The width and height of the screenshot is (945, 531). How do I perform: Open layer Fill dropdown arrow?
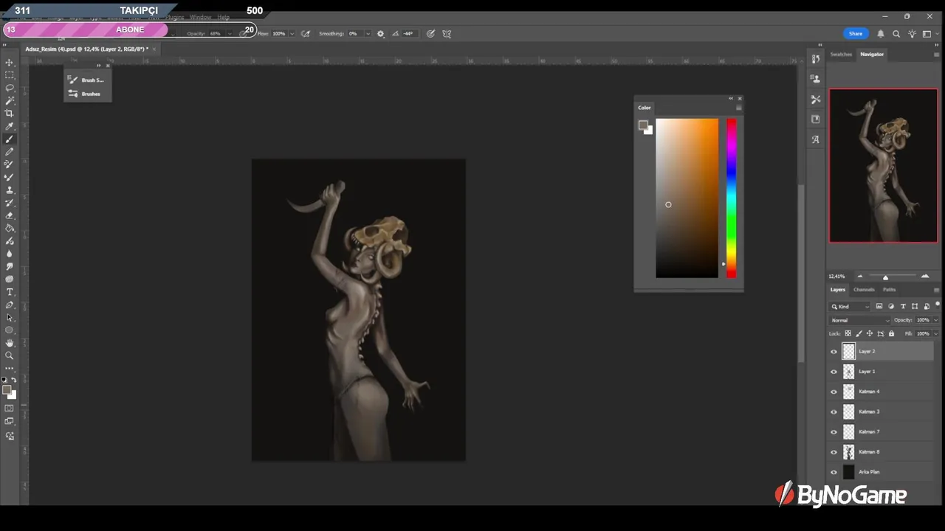[935, 333]
